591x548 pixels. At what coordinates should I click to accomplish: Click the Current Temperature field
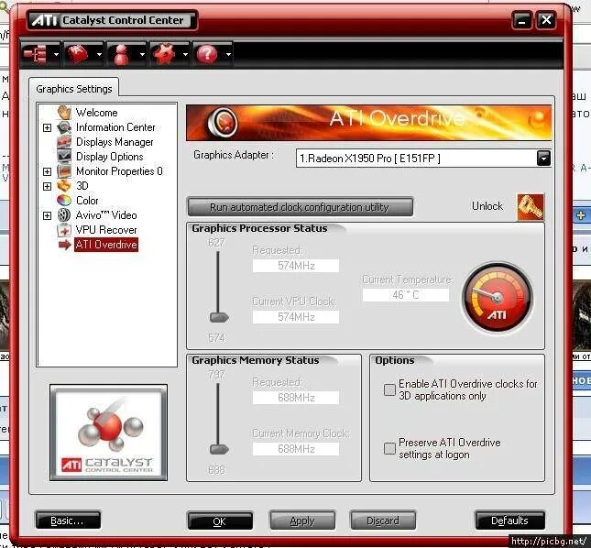406,295
